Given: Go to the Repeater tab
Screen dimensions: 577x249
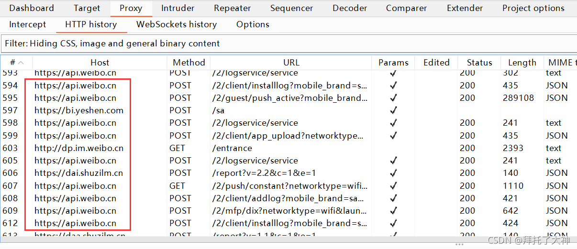Looking at the screenshot, I should 233,8.
